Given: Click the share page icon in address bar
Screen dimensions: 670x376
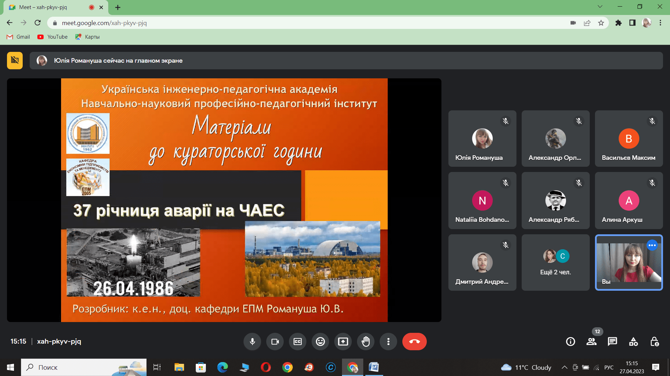Looking at the screenshot, I should [587, 23].
